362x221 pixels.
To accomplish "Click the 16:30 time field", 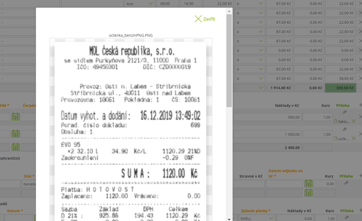I will [191, 4].
